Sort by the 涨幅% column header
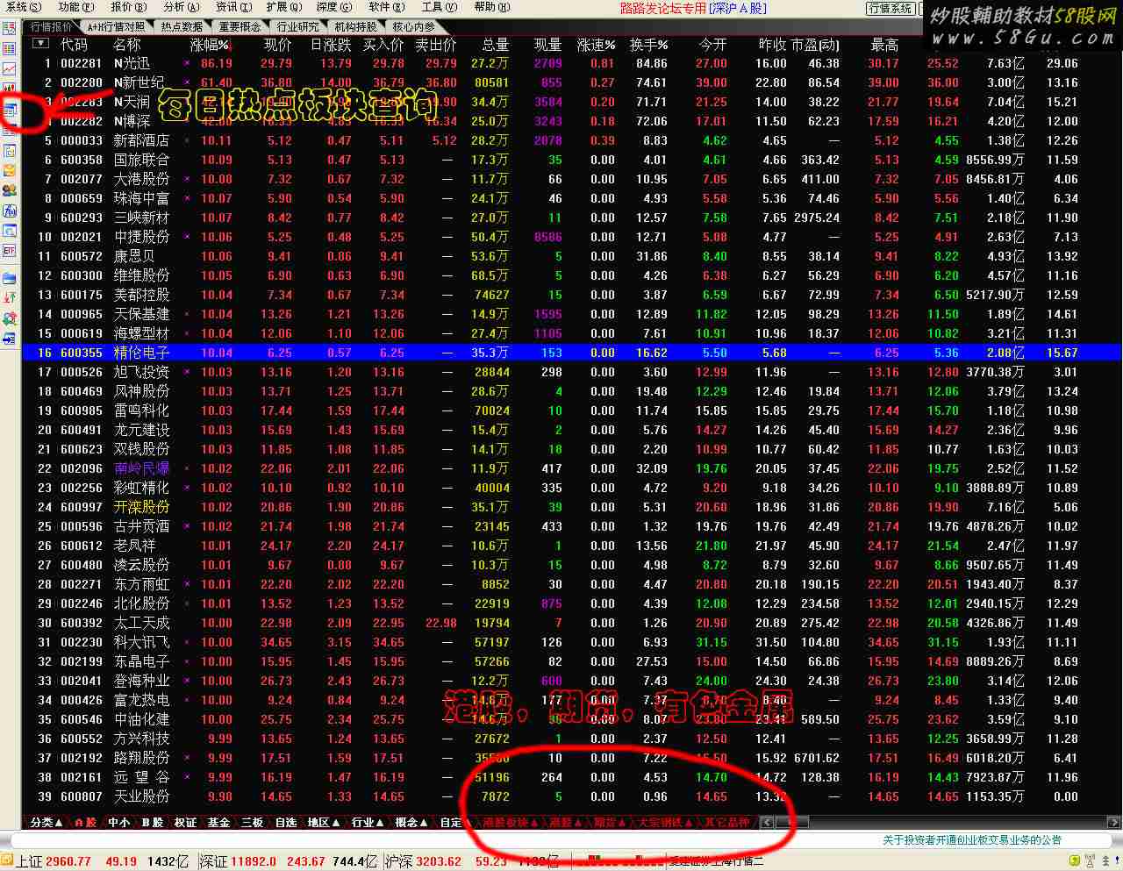 pyautogui.click(x=211, y=45)
